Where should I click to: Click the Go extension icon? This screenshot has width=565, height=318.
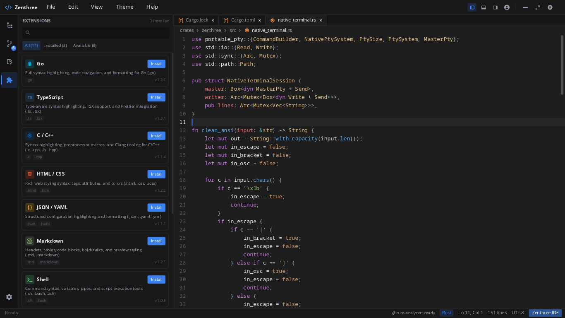29,64
